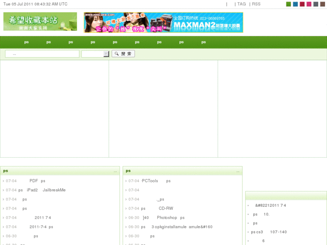Open the TAG link in the top bar
Screen dimensions: 327x245
click(x=242, y=4)
